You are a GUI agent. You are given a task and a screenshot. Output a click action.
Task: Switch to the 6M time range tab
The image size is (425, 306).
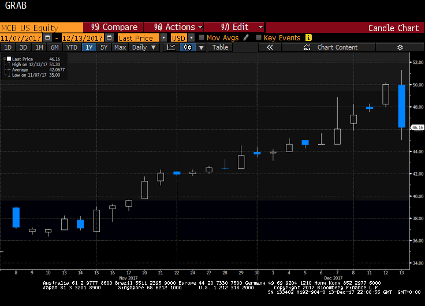click(54, 47)
